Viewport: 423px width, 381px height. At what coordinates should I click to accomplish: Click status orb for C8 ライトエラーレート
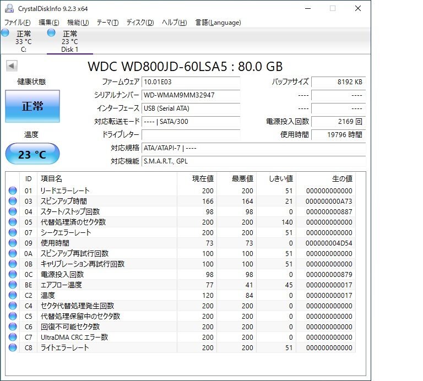point(13,347)
